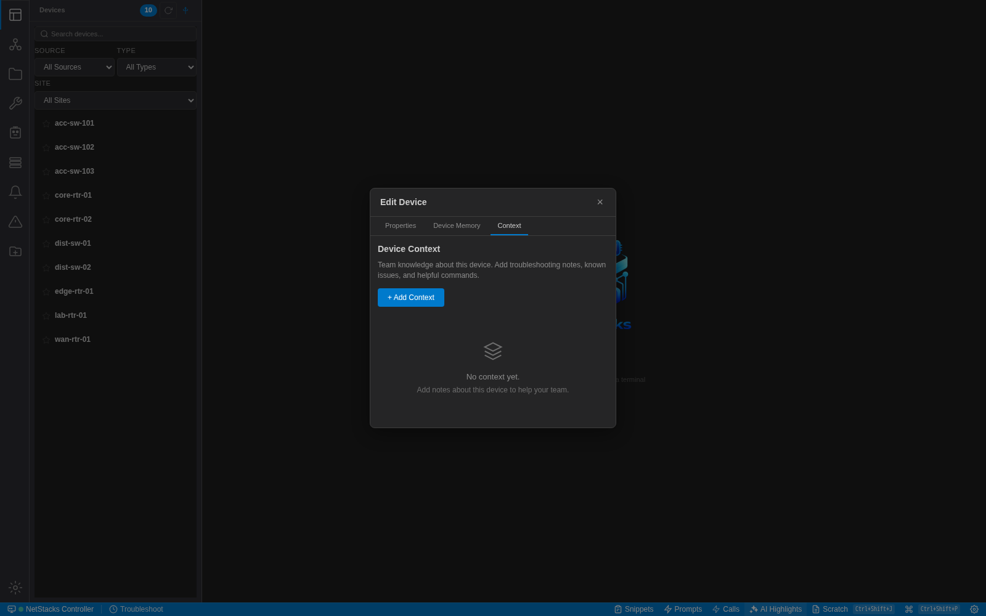986x616 pixels.
Task: Favorite the wan-rtr-01 device star
Action: click(46, 340)
